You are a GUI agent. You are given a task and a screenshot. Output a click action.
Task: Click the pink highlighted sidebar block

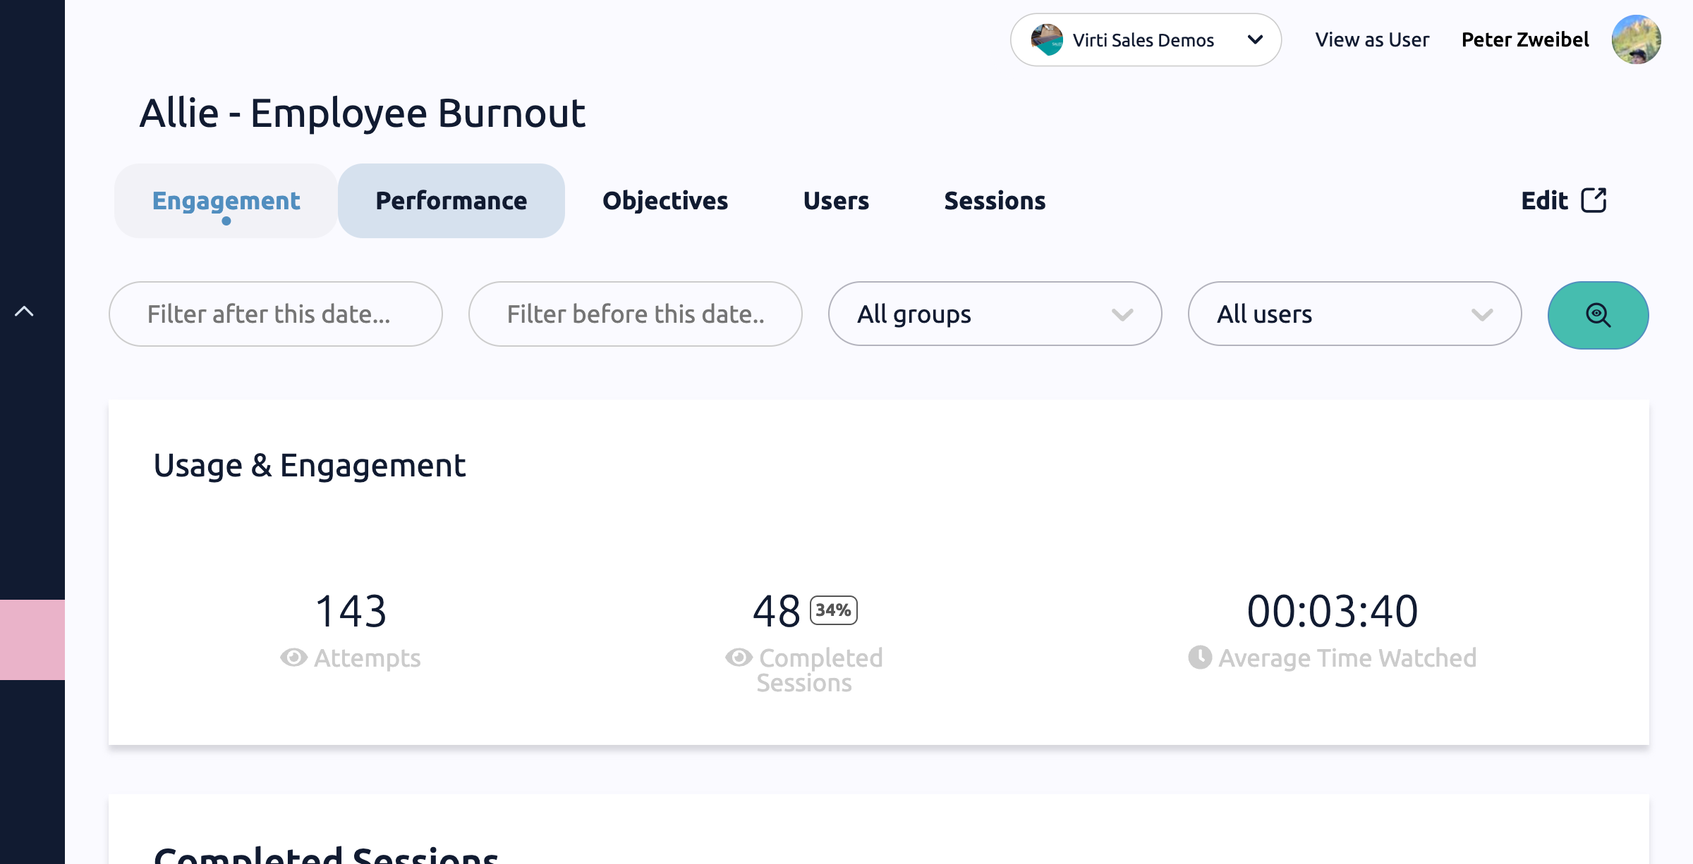[32, 639]
